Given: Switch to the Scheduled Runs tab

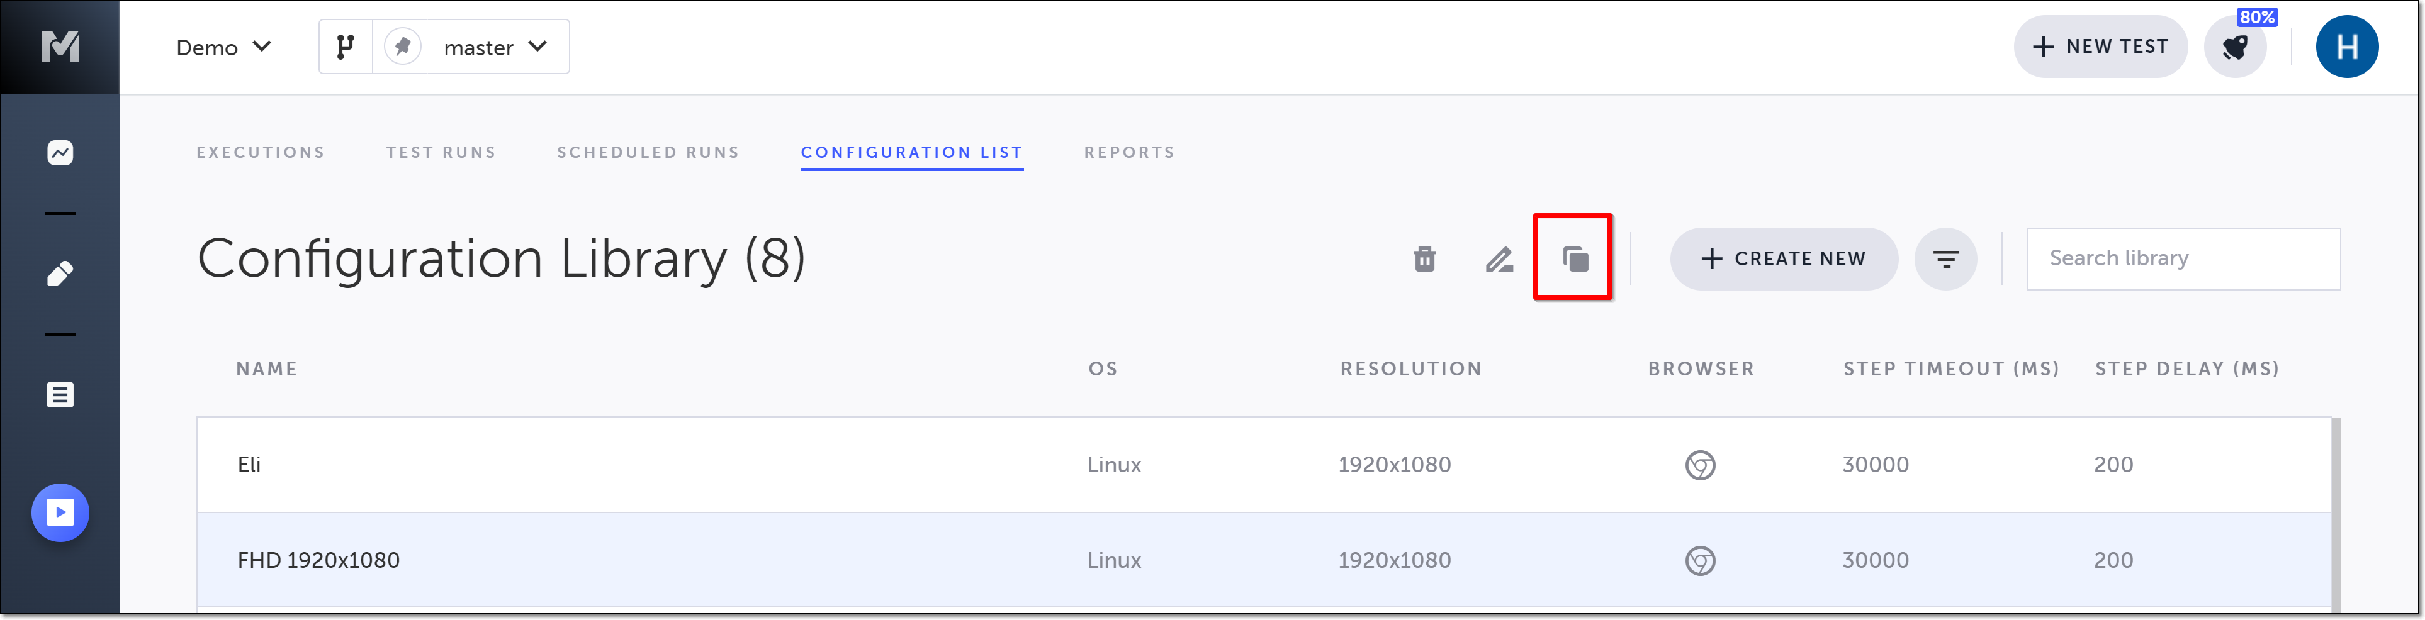Looking at the screenshot, I should (x=648, y=152).
